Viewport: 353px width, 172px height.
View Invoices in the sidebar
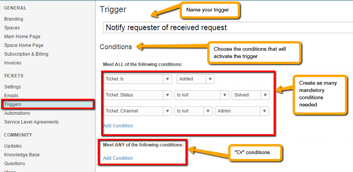coord(13,63)
